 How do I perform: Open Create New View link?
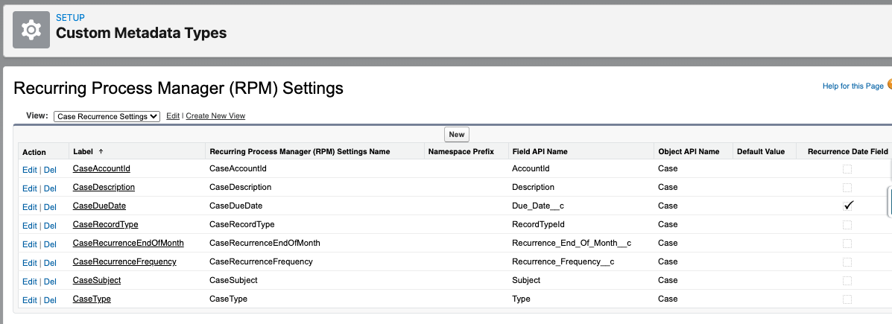tap(215, 116)
